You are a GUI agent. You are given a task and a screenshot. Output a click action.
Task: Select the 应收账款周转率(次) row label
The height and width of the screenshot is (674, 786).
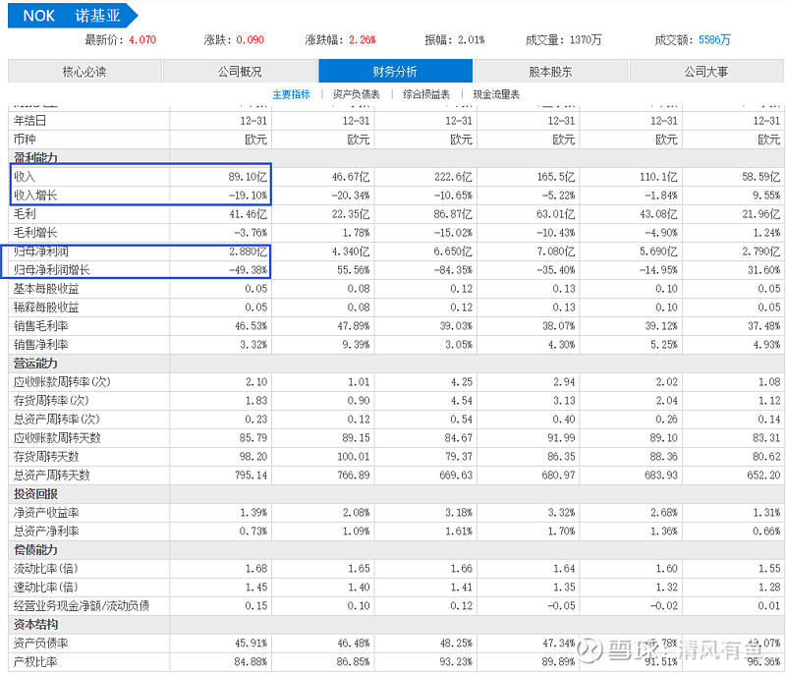tap(62, 382)
